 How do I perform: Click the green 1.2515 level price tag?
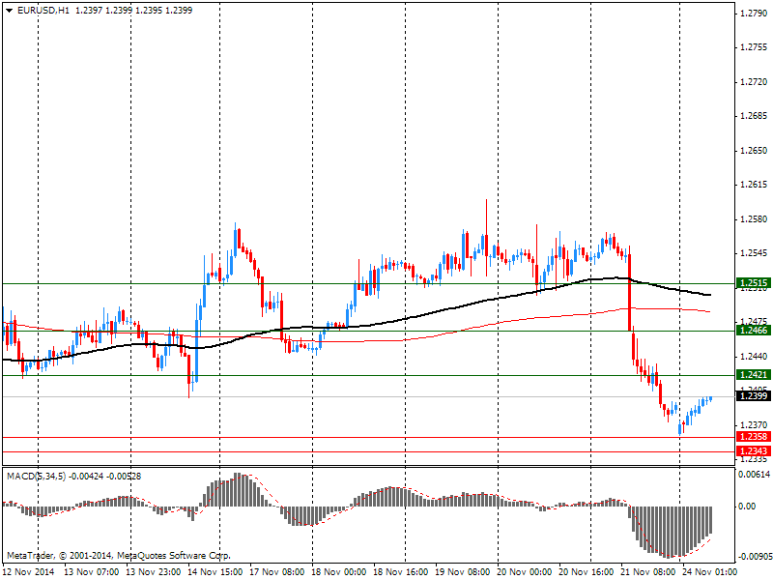754,283
